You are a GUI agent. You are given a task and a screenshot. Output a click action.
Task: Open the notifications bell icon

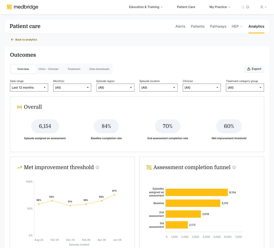[x=248, y=7]
